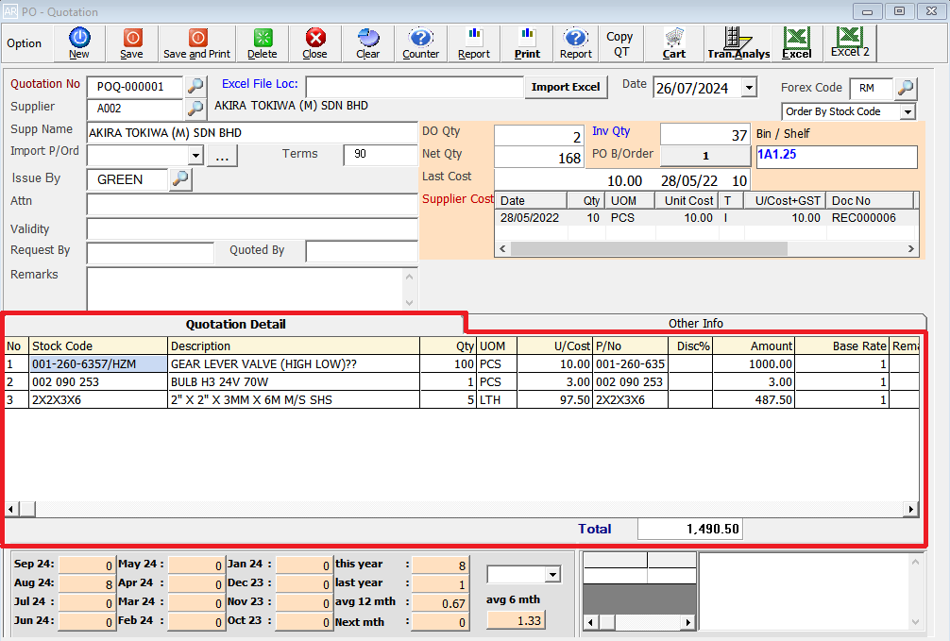Click the New quotation toolbar icon
This screenshot has height=641, width=950.
[78, 43]
